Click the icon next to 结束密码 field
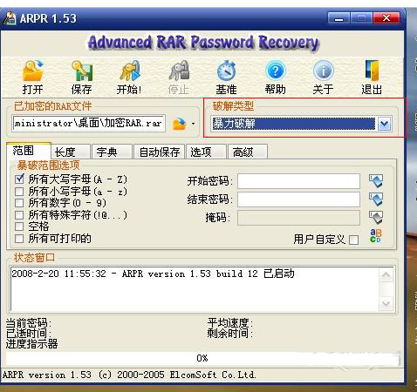The height and width of the screenshot is (392, 417). pyautogui.click(x=376, y=199)
